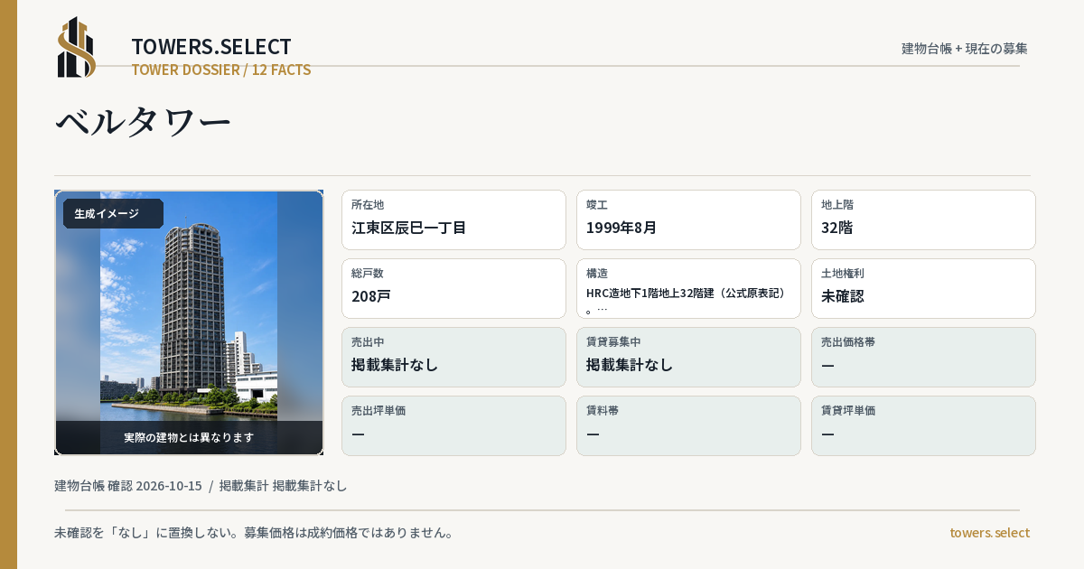The image size is (1084, 569).
Task: Click the 建物台帳 確認 2026-10-15 text
Action: [x=128, y=485]
